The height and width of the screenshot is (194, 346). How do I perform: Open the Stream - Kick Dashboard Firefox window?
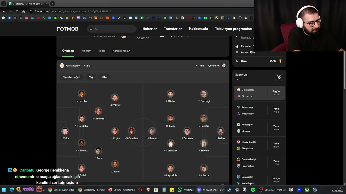(121, 190)
